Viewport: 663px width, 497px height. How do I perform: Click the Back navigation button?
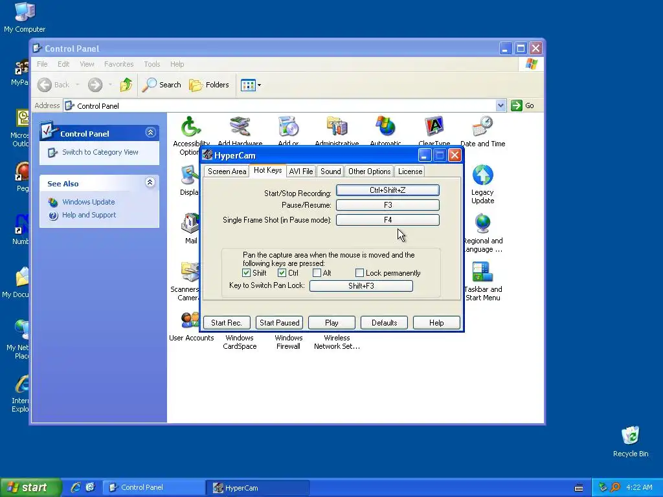53,85
